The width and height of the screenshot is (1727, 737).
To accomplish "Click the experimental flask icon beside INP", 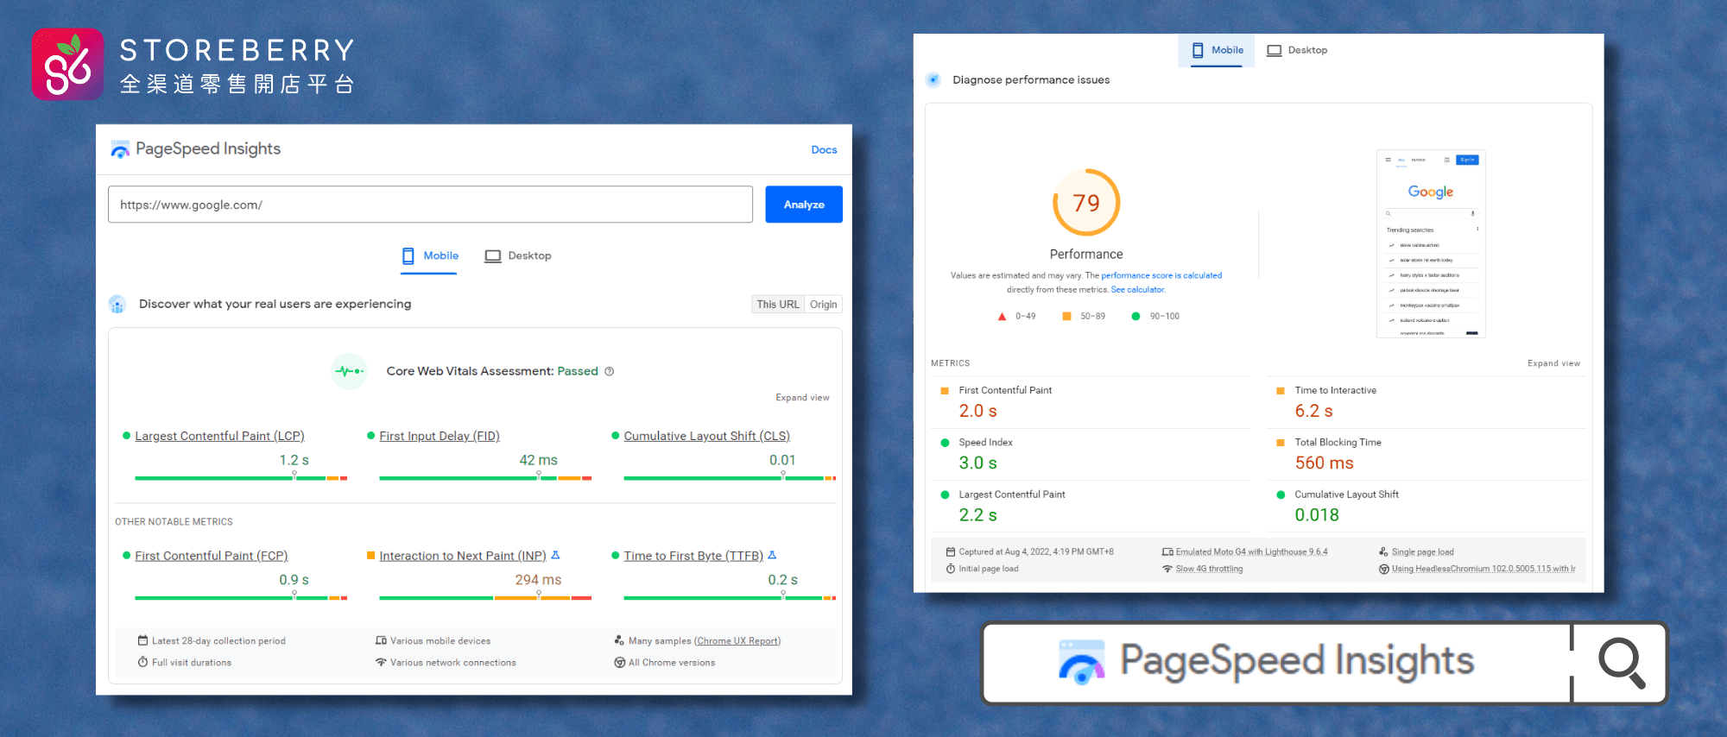I will (555, 555).
